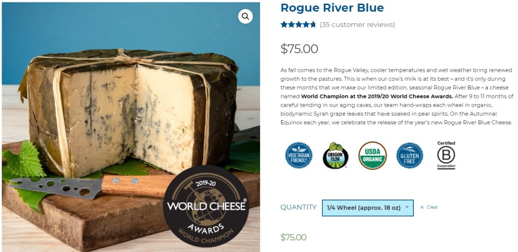Screen dimensions: 518x252
Task: Click the World Cheese Awards medal badge
Action: tap(205, 206)
